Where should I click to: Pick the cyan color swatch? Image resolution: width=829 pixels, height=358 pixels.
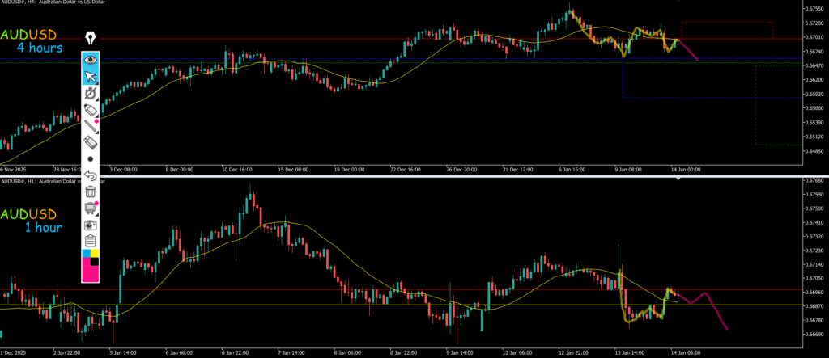87,255
